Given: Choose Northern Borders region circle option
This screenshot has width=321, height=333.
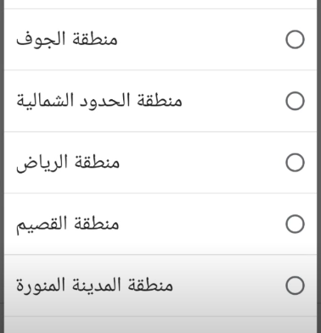Looking at the screenshot, I should (x=295, y=101).
